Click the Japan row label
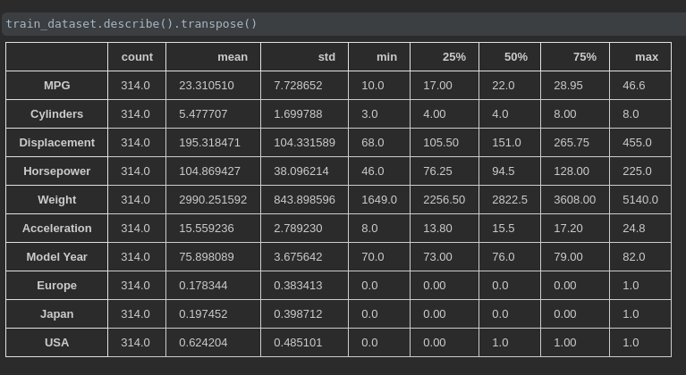Screen dimensions: 686x375 pos(57,314)
